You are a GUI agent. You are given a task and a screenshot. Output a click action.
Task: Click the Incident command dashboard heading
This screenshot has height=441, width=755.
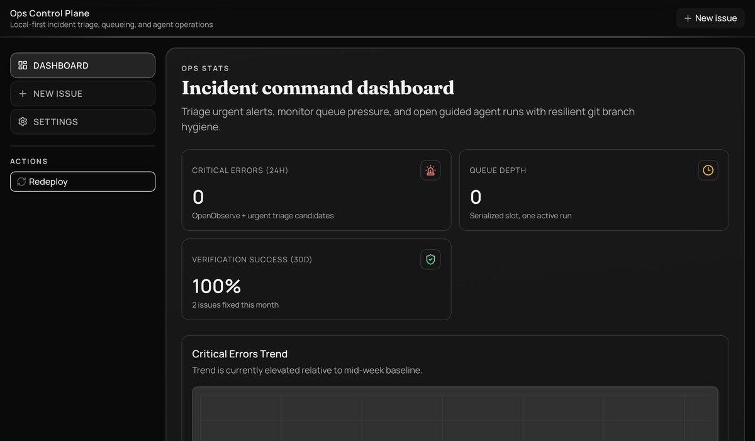coord(318,88)
